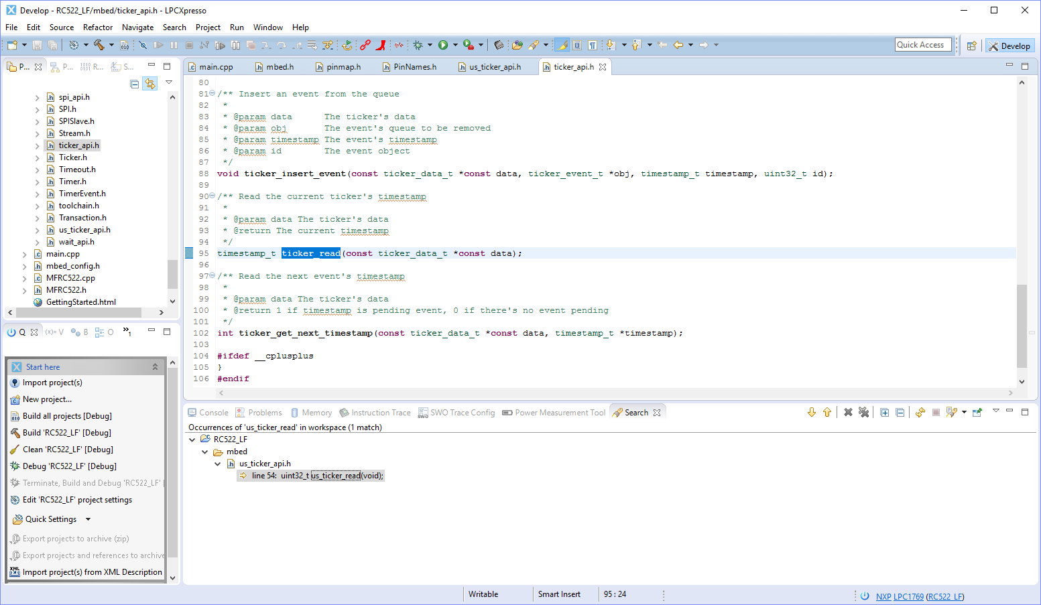1041x605 pixels.
Task: Run the current search again
Action: point(920,412)
